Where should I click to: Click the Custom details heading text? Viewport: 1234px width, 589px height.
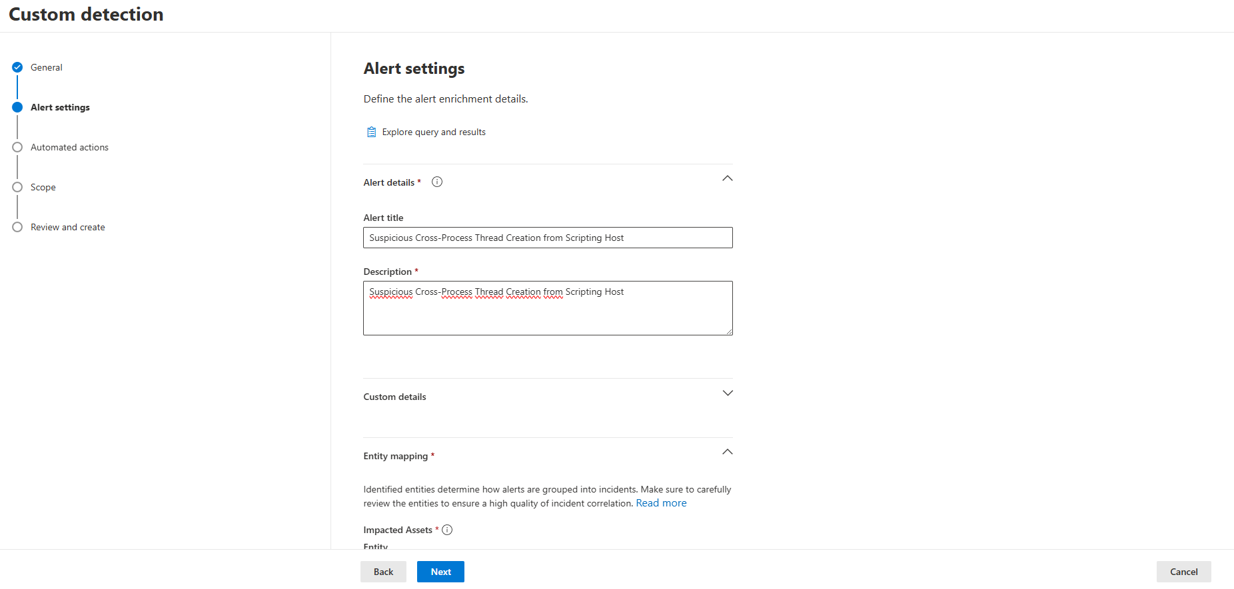[x=394, y=397]
